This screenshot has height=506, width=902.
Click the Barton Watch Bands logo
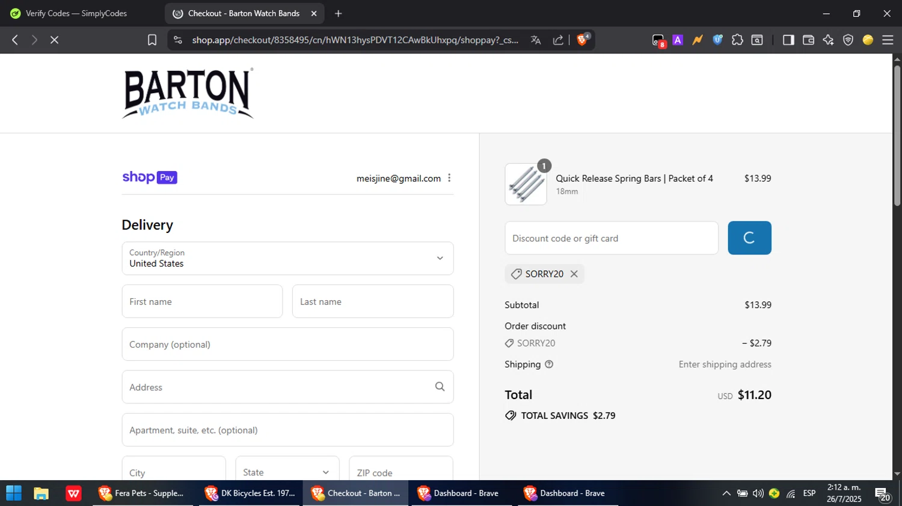pyautogui.click(x=188, y=93)
